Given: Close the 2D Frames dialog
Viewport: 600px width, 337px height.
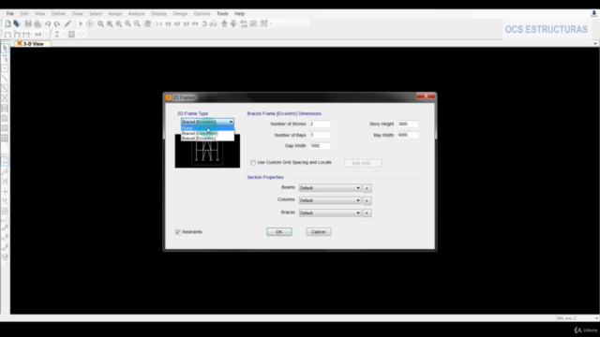Looking at the screenshot, I should [x=426, y=96].
